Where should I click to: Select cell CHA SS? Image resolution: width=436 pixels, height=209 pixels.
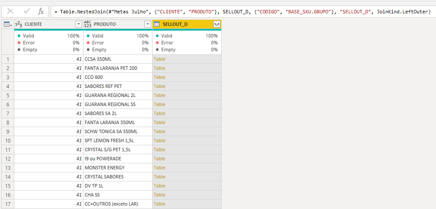click(x=118, y=195)
